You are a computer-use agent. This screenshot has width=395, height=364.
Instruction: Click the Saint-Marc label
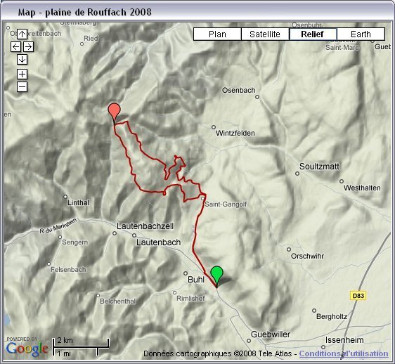(x=342, y=47)
